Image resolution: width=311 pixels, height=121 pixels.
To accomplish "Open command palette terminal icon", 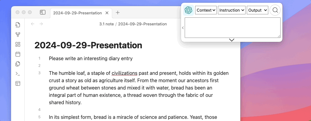I will [x=18, y=74].
